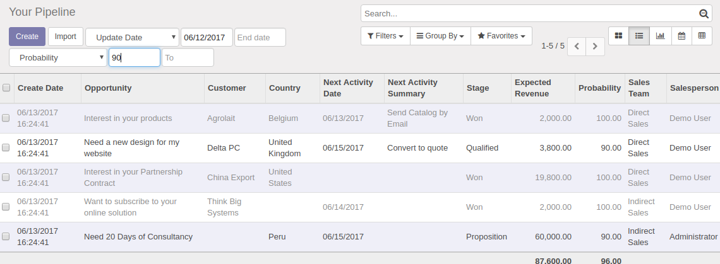Click the search magnifier icon

click(704, 14)
